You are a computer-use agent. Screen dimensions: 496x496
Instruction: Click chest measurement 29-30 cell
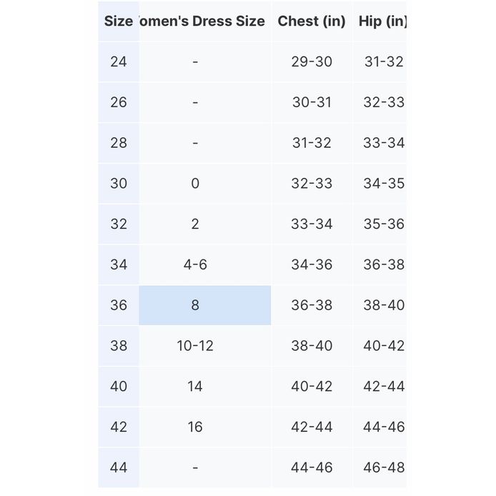312,61
